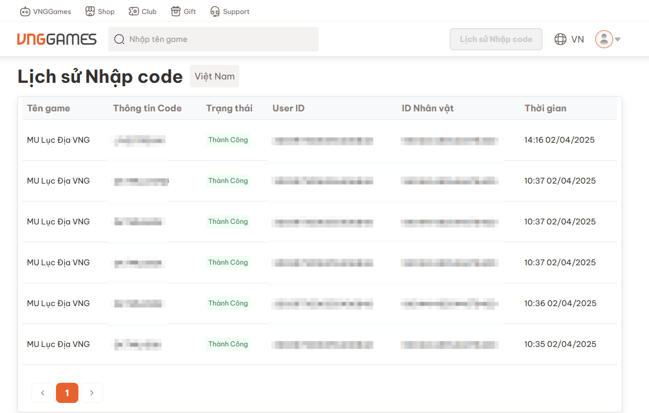This screenshot has width=649, height=413.
Task: Click Thành Công status in 14:16 row
Action: [x=228, y=140]
